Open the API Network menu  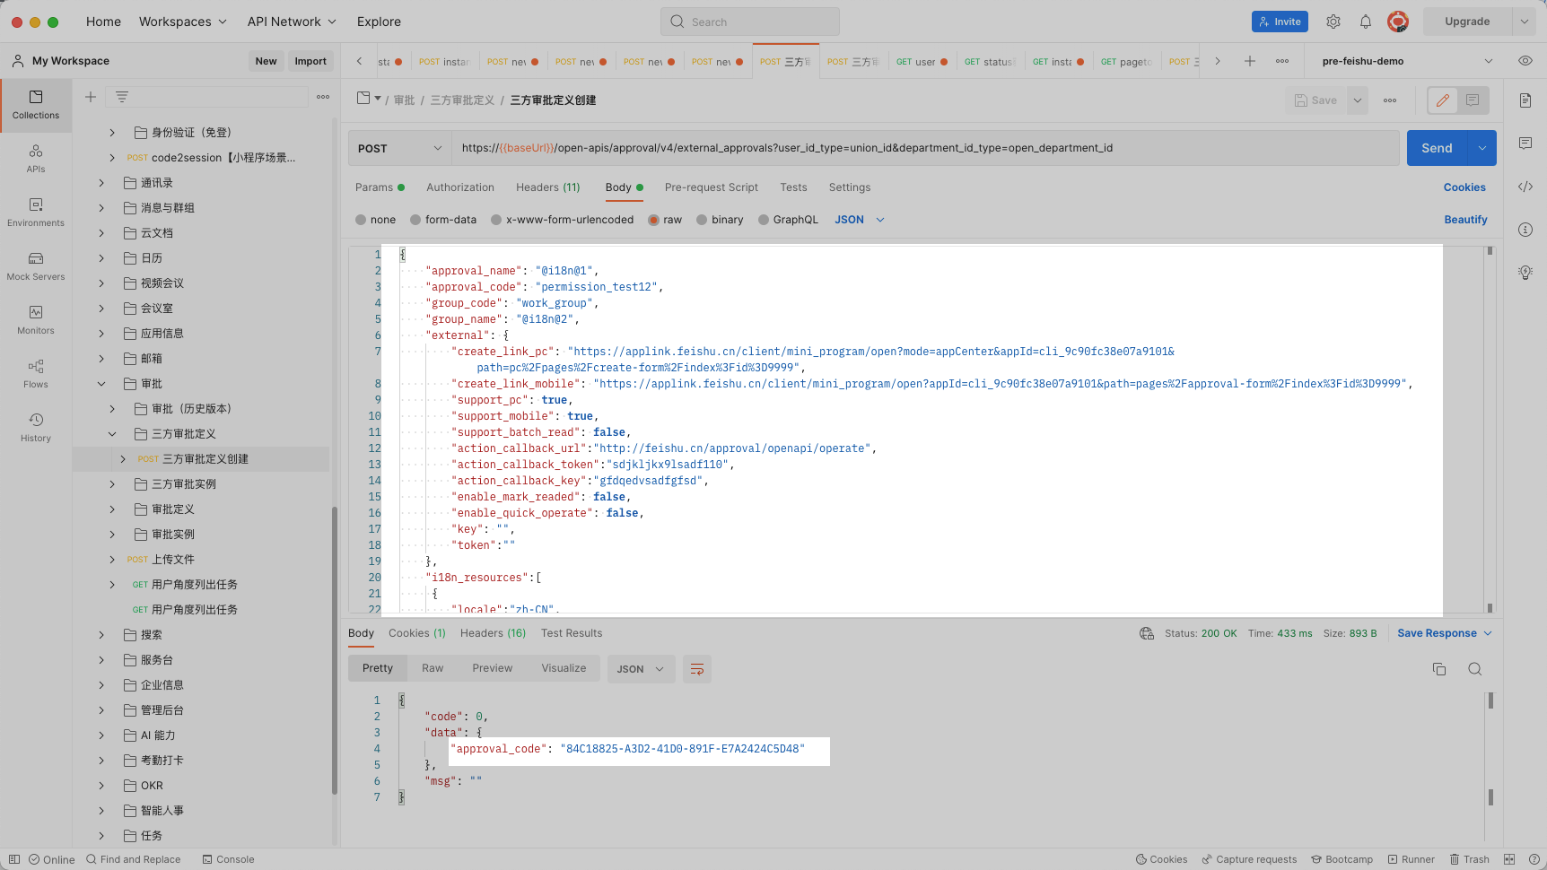(284, 21)
